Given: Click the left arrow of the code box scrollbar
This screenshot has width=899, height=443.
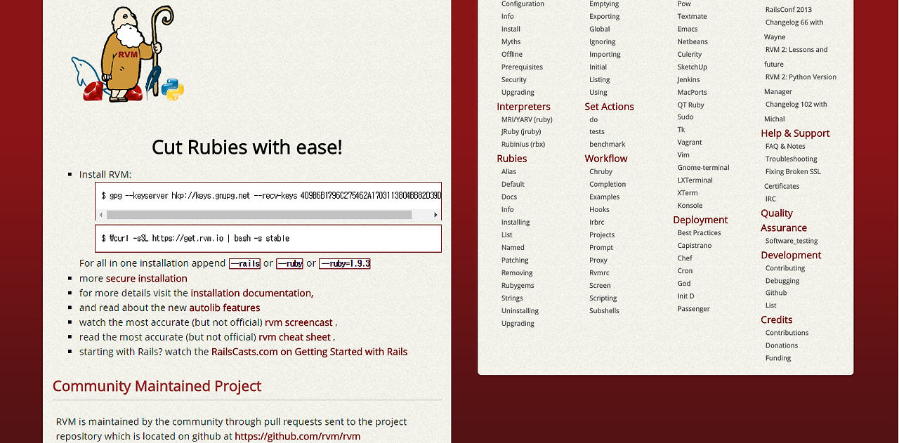Looking at the screenshot, I should coord(100,215).
